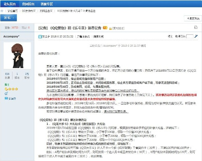Viewport: 202px width, 161px height.
Task: Click the send message envelope icon
Action: 6,99
